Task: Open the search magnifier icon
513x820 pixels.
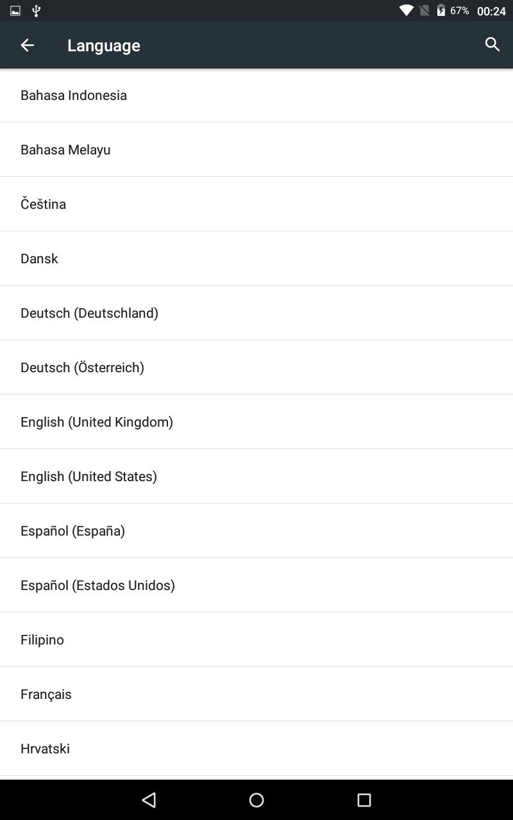Action: 492,45
